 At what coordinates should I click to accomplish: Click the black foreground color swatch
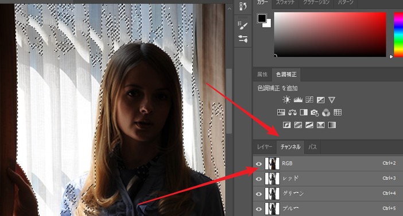click(x=262, y=18)
